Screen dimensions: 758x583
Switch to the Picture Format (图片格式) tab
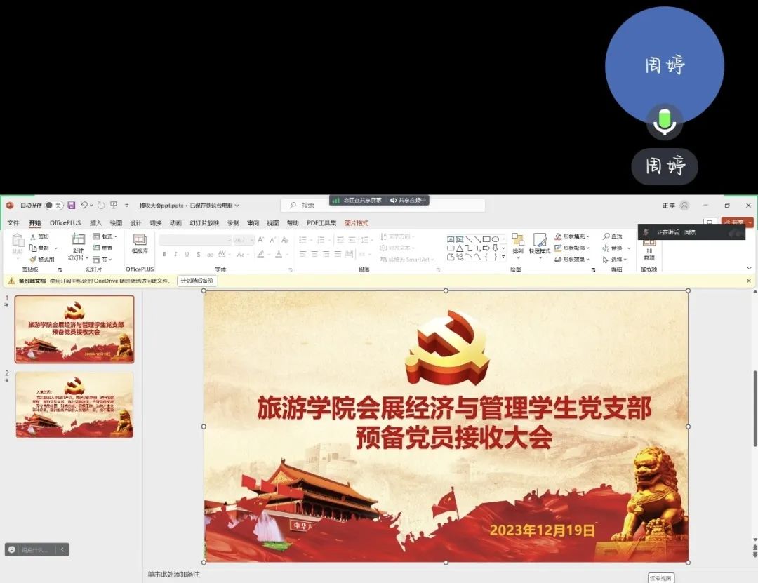357,223
